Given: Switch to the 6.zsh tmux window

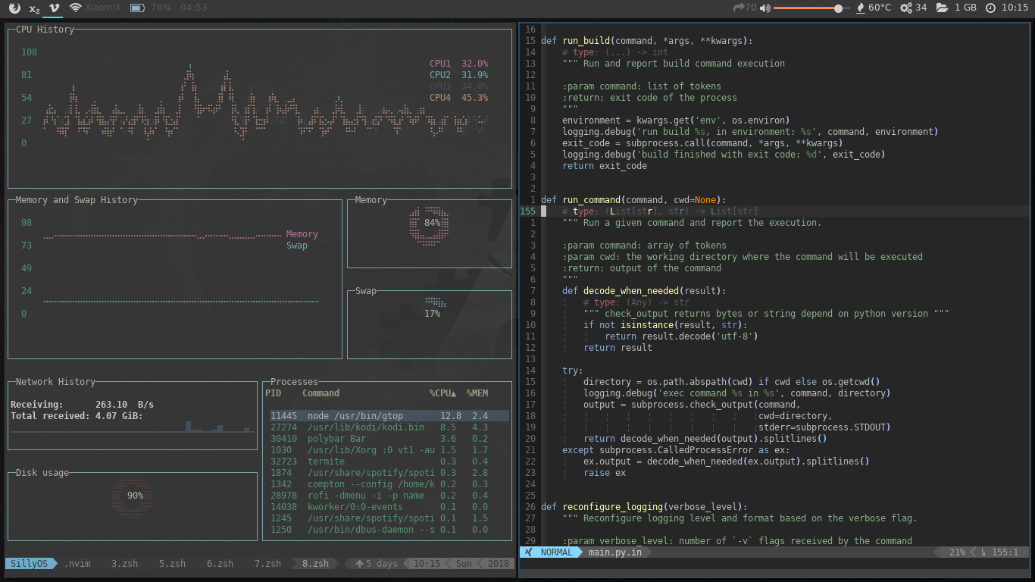Looking at the screenshot, I should (x=220, y=564).
